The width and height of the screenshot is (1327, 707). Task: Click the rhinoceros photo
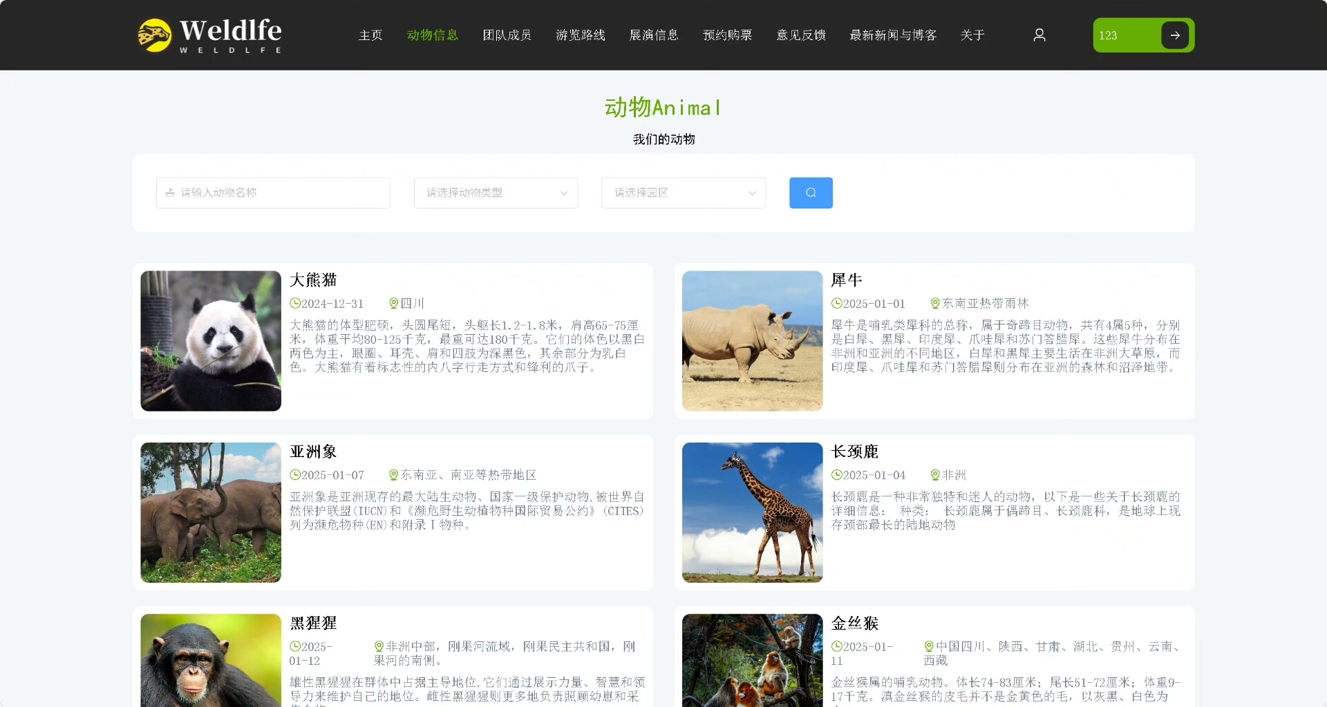click(753, 341)
